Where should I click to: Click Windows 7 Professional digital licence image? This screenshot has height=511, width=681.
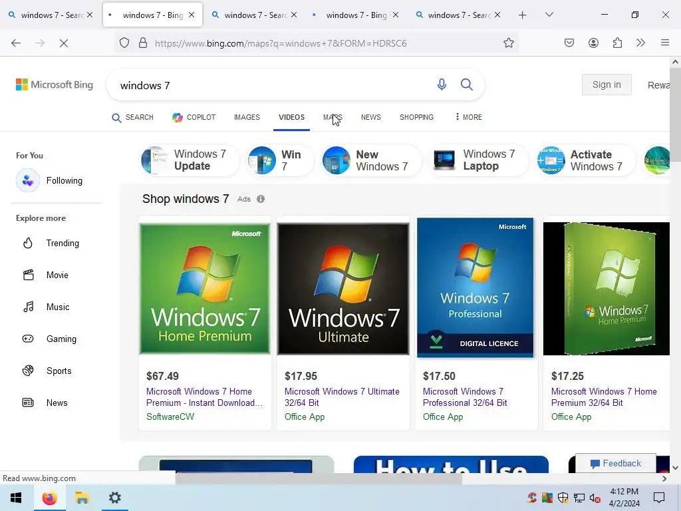475,287
